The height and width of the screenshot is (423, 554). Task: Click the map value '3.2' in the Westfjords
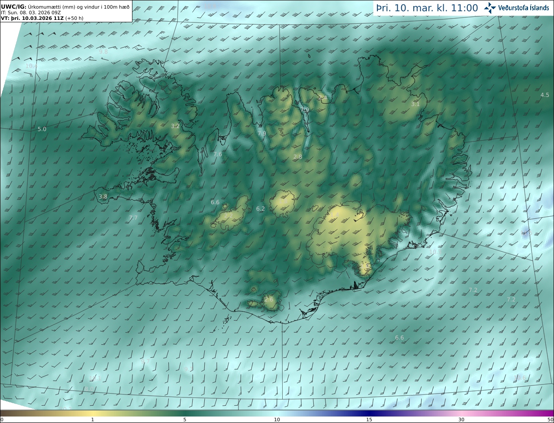click(175, 126)
